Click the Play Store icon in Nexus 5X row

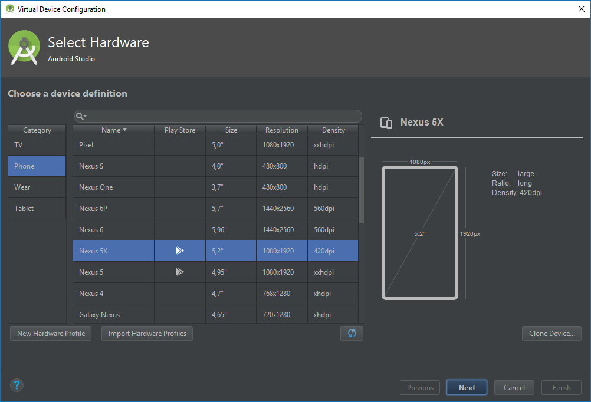coord(180,251)
